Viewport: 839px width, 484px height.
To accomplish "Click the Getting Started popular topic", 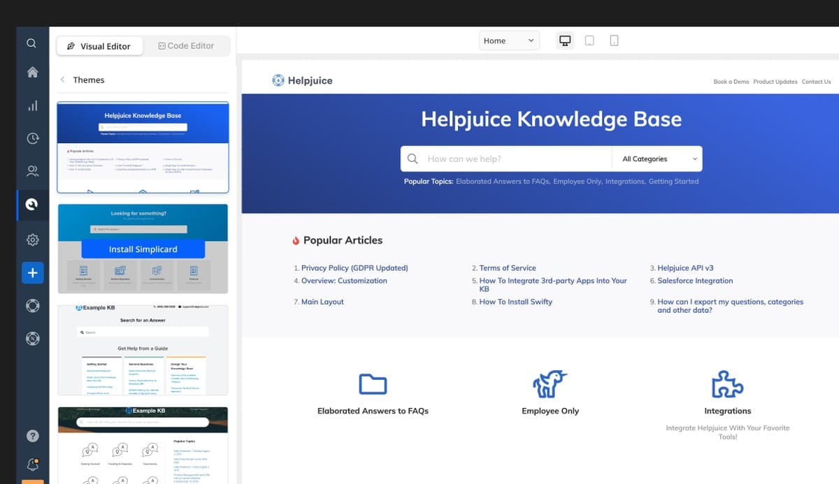I will click(673, 182).
